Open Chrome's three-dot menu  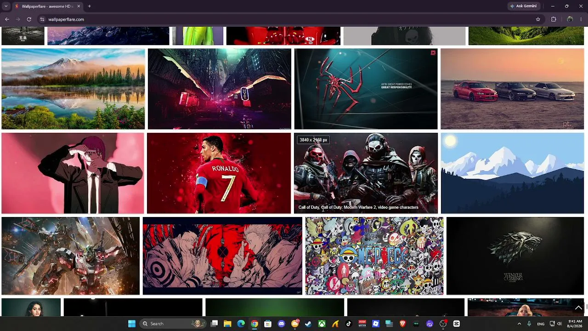582,19
